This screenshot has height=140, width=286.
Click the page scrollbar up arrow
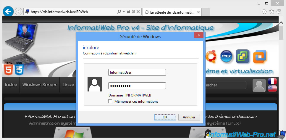pyautogui.click(x=281, y=22)
